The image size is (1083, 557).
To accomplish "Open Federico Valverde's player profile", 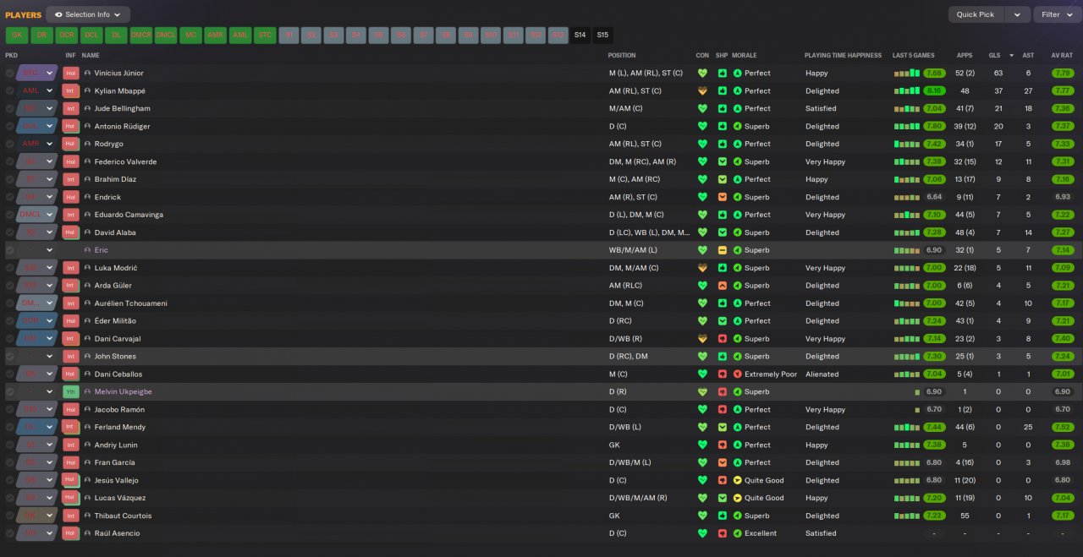I will 125,161.
